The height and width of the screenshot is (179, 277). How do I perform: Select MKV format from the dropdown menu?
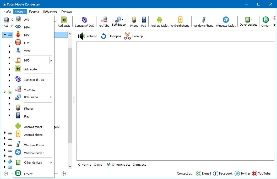[34, 35]
